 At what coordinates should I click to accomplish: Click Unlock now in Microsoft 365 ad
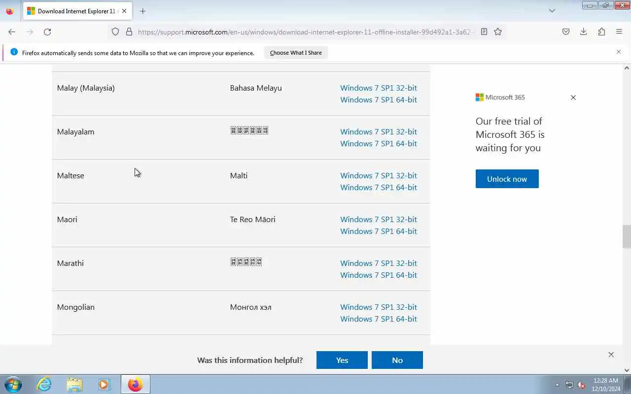[x=507, y=179]
